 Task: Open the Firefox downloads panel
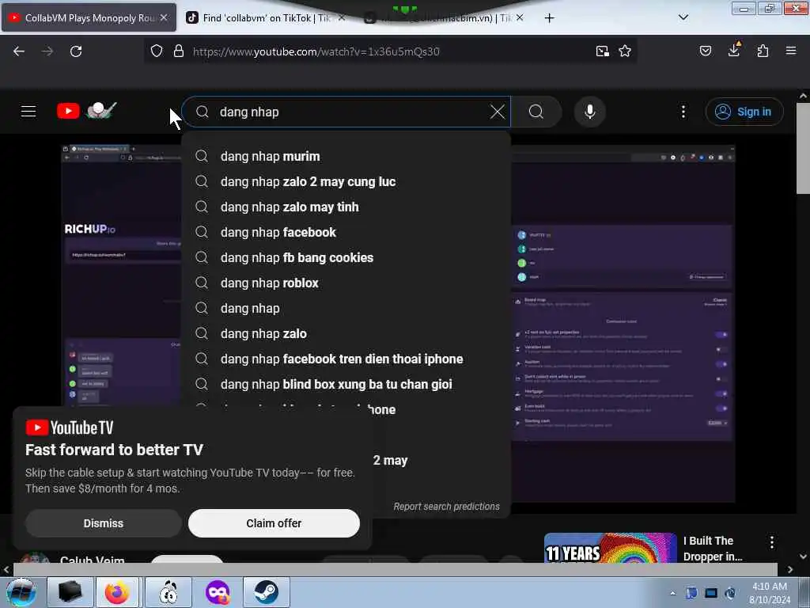[x=734, y=50]
